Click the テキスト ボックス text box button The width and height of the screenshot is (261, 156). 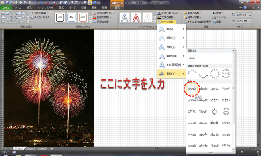click(41, 18)
